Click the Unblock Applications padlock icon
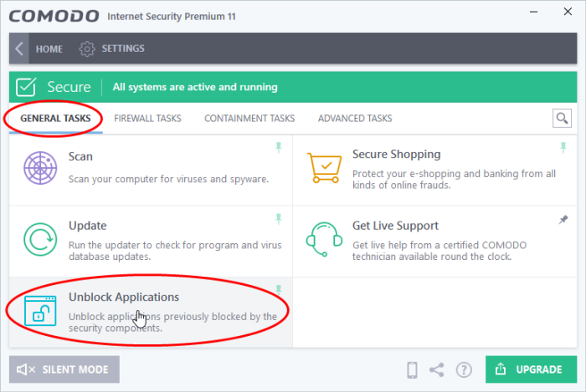This screenshot has height=392, width=586. click(x=40, y=311)
